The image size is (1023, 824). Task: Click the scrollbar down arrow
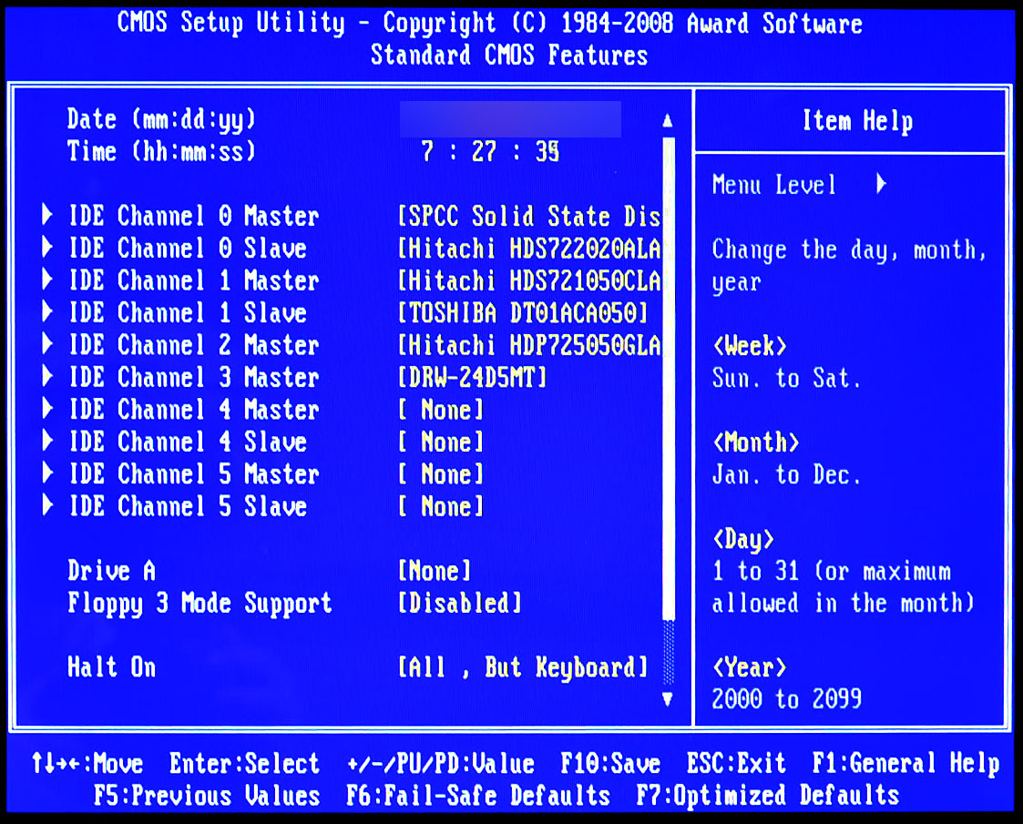(x=668, y=699)
